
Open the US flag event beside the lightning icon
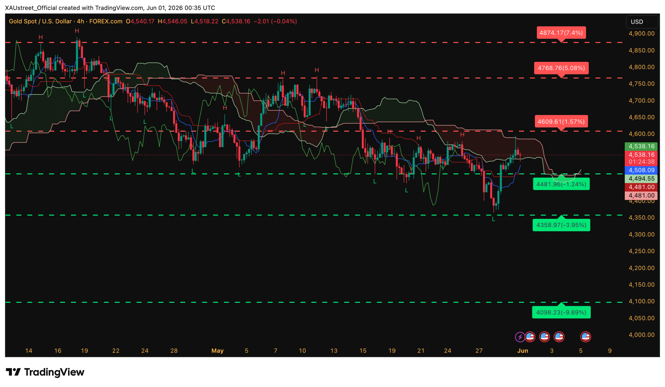point(530,337)
